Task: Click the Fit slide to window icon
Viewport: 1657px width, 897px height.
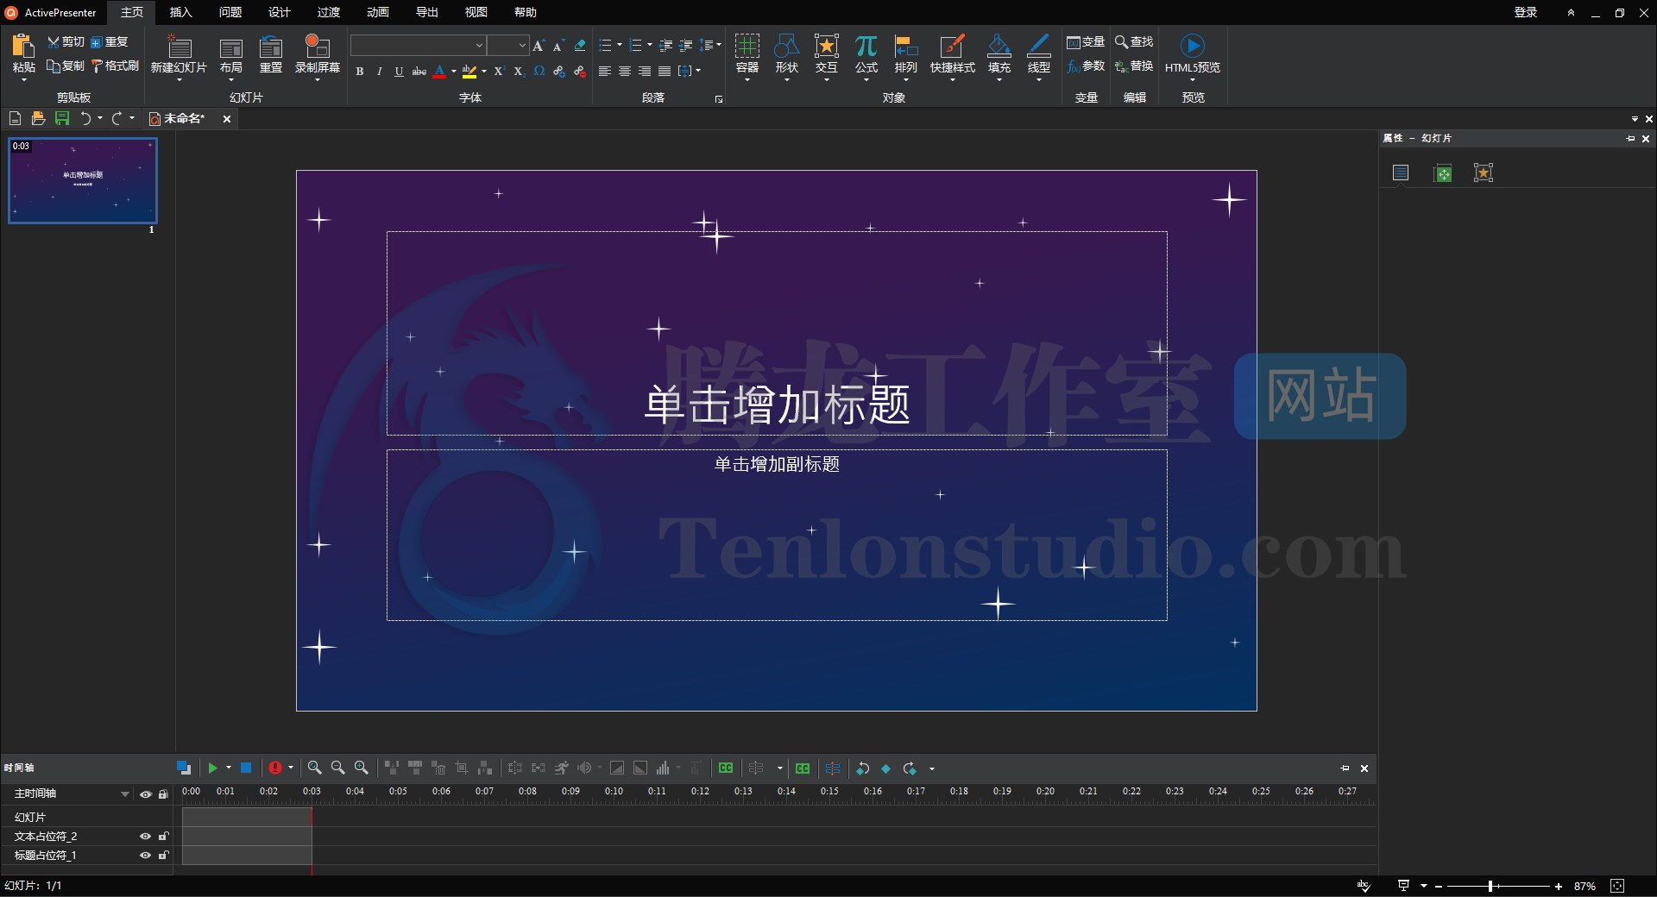Action: click(1617, 886)
